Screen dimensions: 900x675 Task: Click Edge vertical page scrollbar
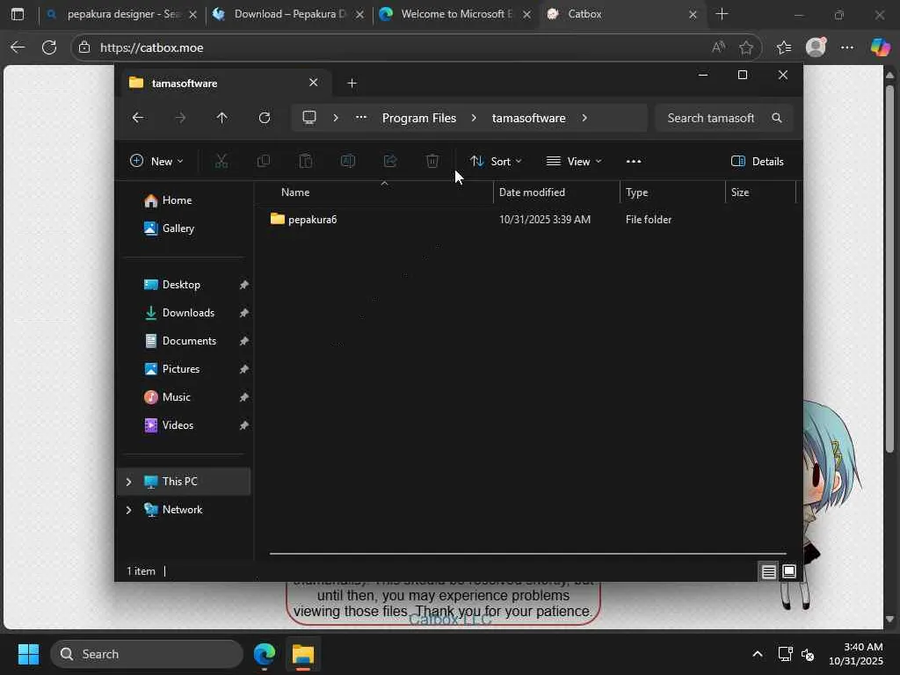coord(889,269)
